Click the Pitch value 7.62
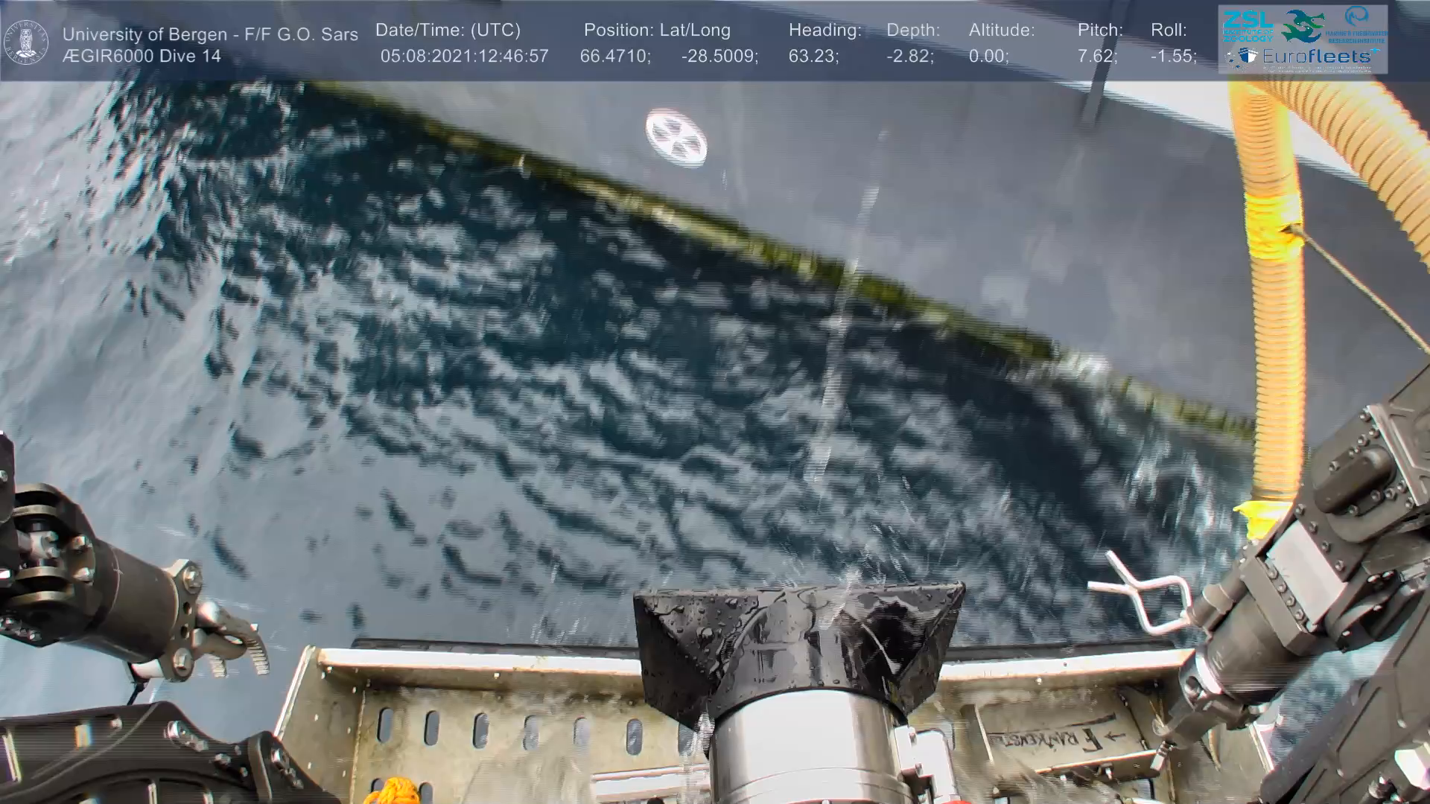This screenshot has height=804, width=1430. tap(1096, 57)
